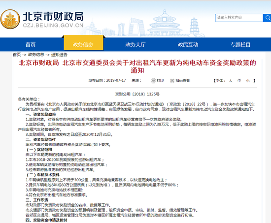Click the publish date 2019-07-17
Viewport: 271px width, 223px height.
(x=116, y=81)
